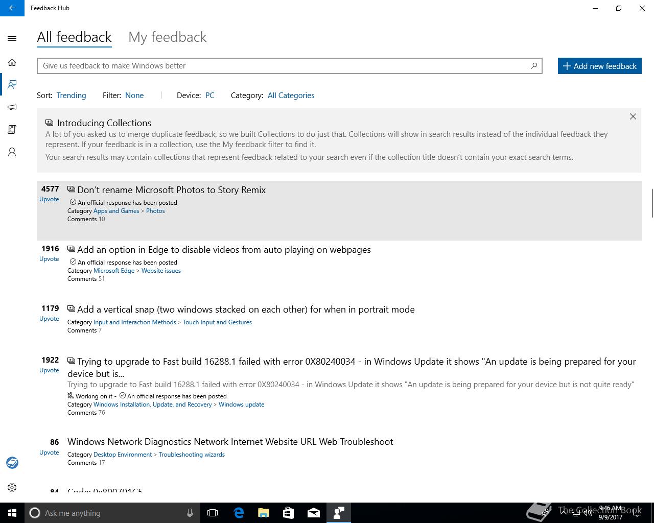The image size is (654, 523).
Task: Click the Cortana microphone icon
Action: 190,513
